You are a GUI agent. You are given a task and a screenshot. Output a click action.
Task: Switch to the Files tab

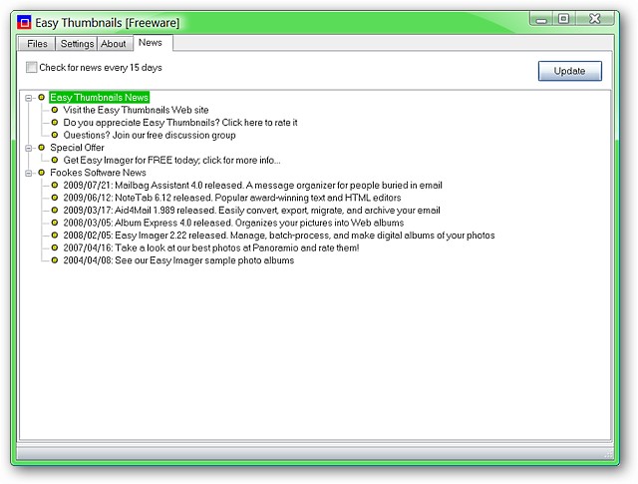coord(37,44)
